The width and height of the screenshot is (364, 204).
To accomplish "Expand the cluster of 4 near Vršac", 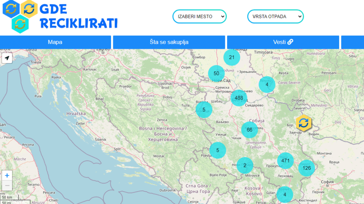I will coord(267,85).
